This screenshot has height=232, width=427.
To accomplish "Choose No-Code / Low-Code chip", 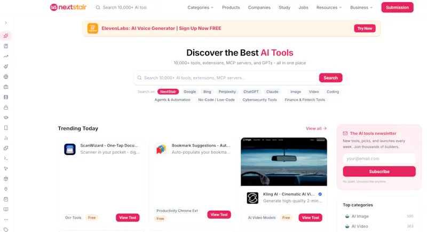I will click(x=217, y=100).
